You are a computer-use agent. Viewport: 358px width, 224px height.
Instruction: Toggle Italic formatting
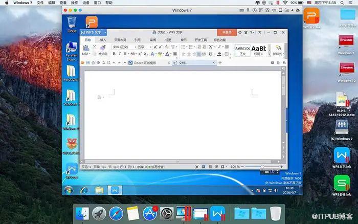120,54
